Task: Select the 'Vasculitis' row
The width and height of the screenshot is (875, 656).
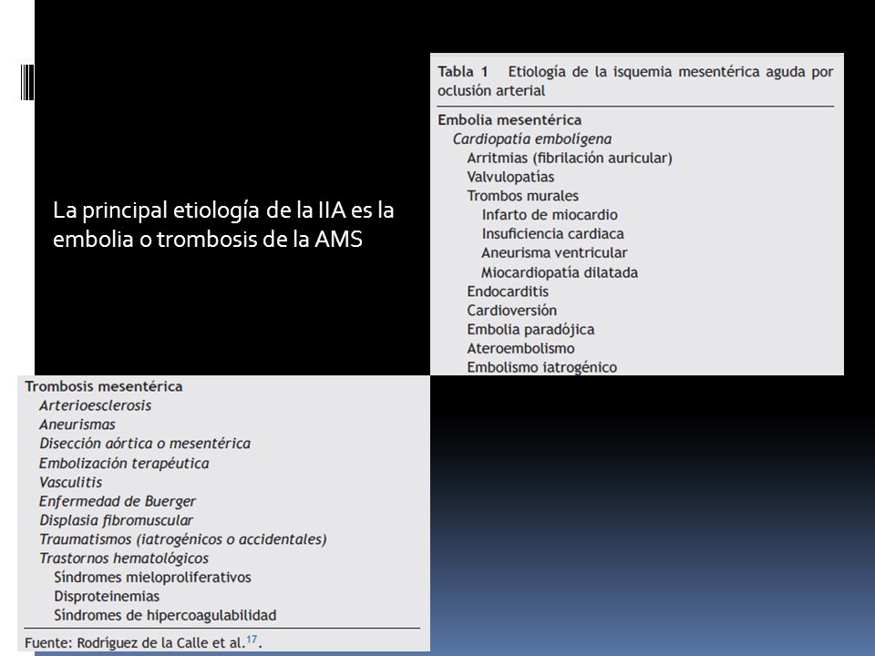Action: point(71,482)
